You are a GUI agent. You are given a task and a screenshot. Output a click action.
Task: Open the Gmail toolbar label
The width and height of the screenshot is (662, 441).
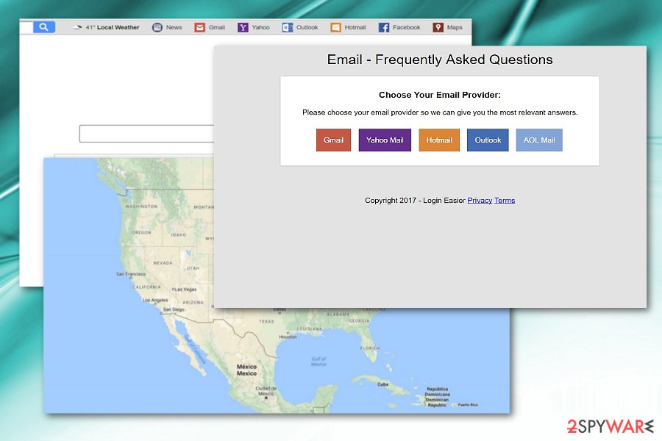pos(216,27)
